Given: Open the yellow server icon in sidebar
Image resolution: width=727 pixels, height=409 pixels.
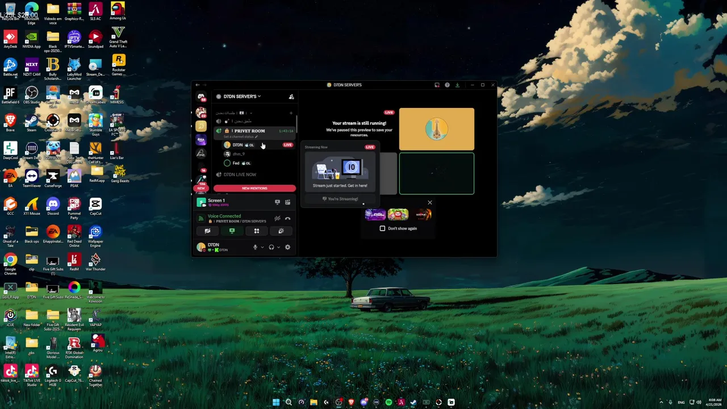Looking at the screenshot, I should coord(201,126).
